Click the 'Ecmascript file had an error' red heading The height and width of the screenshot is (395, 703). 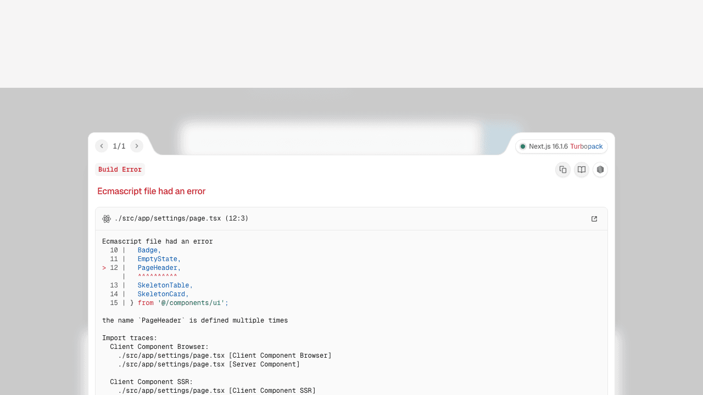[151, 191]
